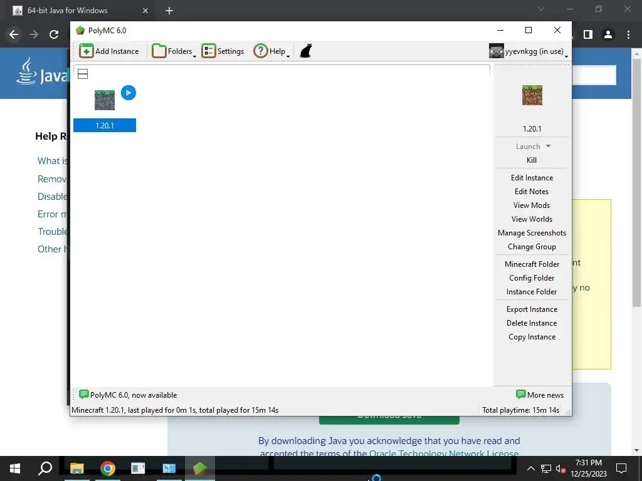Viewport: 642px width, 481px height.
Task: Click the browser profile avatar icon
Action: point(608,35)
